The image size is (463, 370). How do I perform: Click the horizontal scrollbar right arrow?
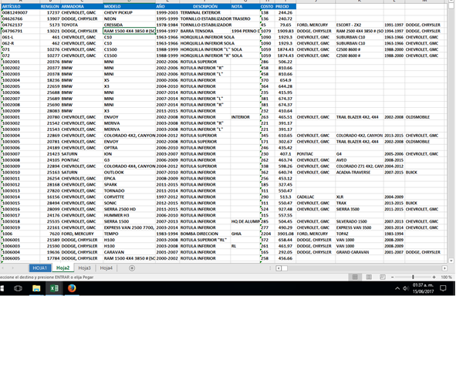444,268
